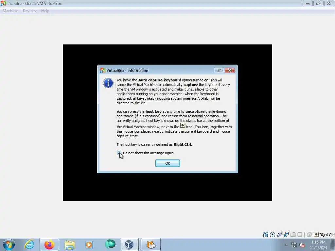Click OK in the Information dialog
This screenshot has width=335, height=251.
(x=167, y=163)
